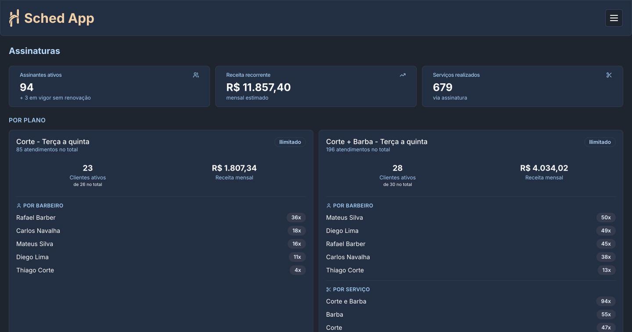
Task: Click the trending arrow icon in Receita recorrente
Action: pos(402,75)
